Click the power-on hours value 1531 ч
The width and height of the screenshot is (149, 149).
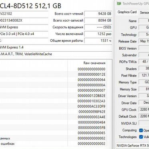pos(98,40)
